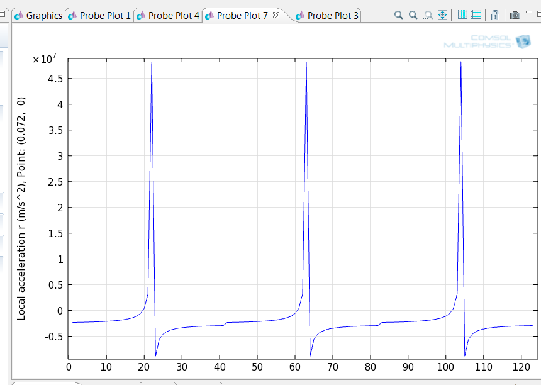Activate the Zoom Box tool
The width and height of the screenshot is (541, 385).
coord(427,15)
